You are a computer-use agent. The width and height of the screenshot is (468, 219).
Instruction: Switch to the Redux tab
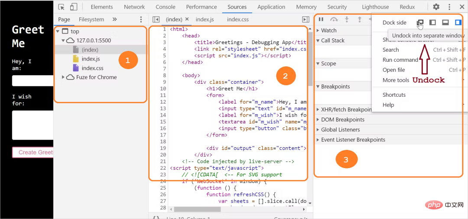[406, 7]
